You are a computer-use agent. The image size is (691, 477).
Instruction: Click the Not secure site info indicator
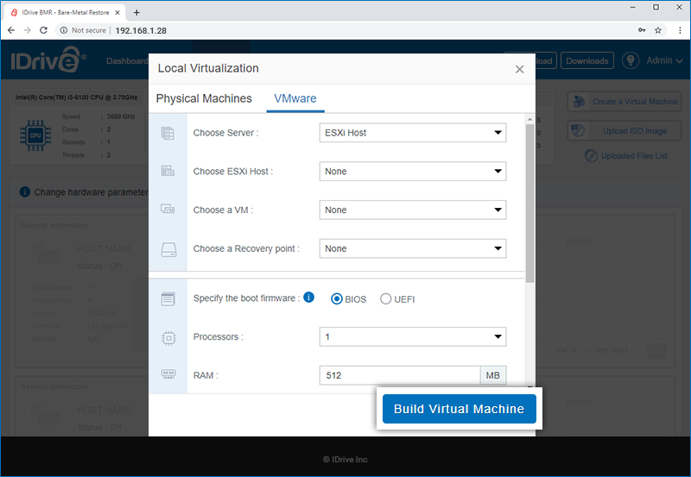pos(83,30)
